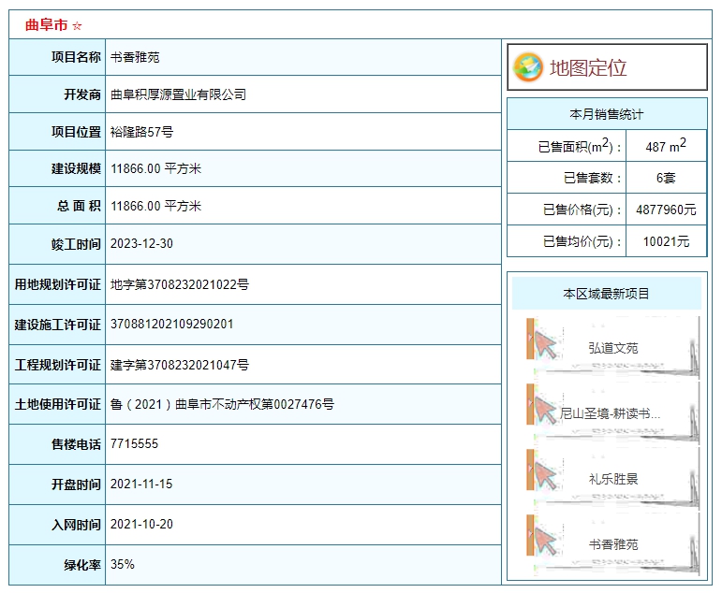Select land permit 地字第3708232021022号
This screenshot has height=593, width=722.
(x=180, y=284)
